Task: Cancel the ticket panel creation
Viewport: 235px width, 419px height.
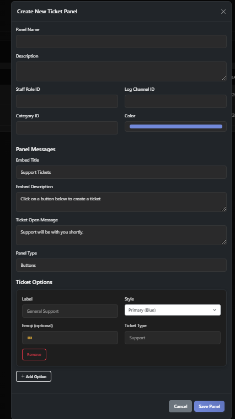Action: coord(180,406)
